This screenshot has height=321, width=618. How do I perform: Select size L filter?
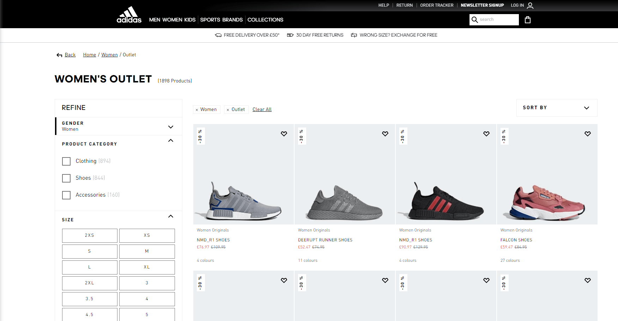tap(90, 267)
